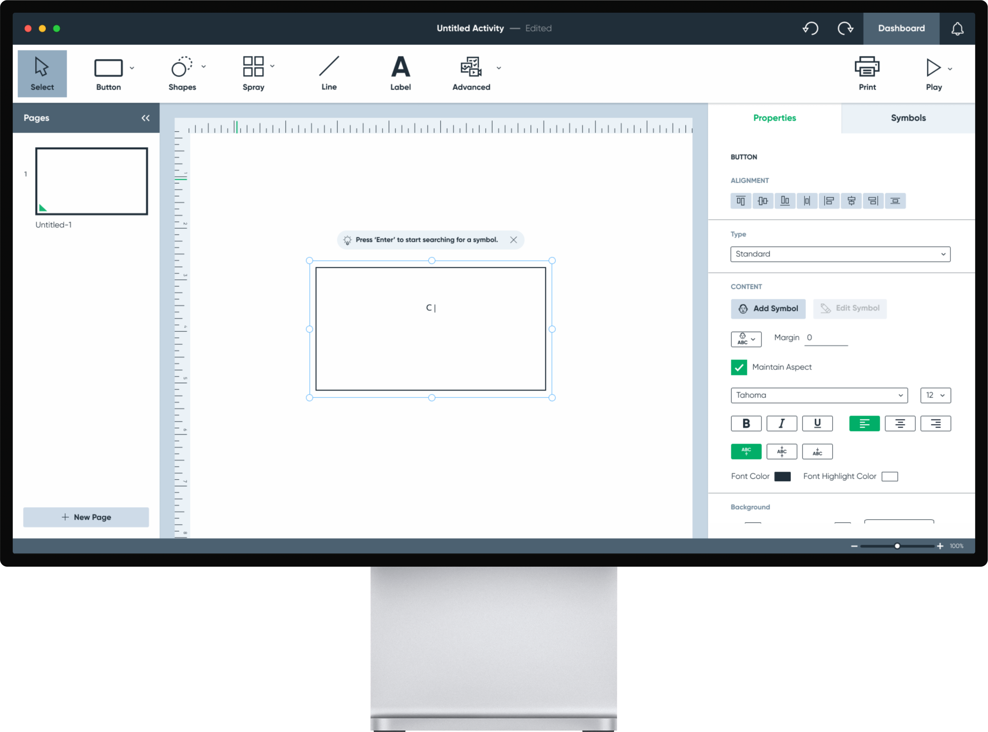The image size is (988, 732).
Task: Select the Untitled-1 page thumbnail
Action: tap(91, 181)
